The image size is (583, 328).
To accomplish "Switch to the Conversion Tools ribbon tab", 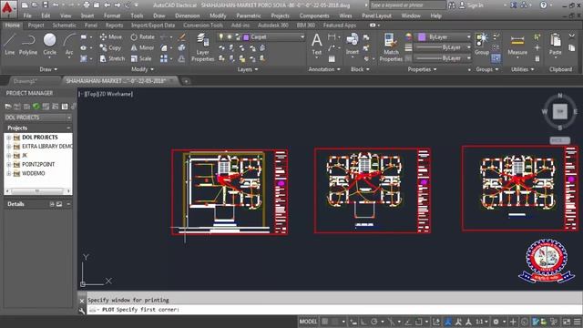I will [203, 26].
